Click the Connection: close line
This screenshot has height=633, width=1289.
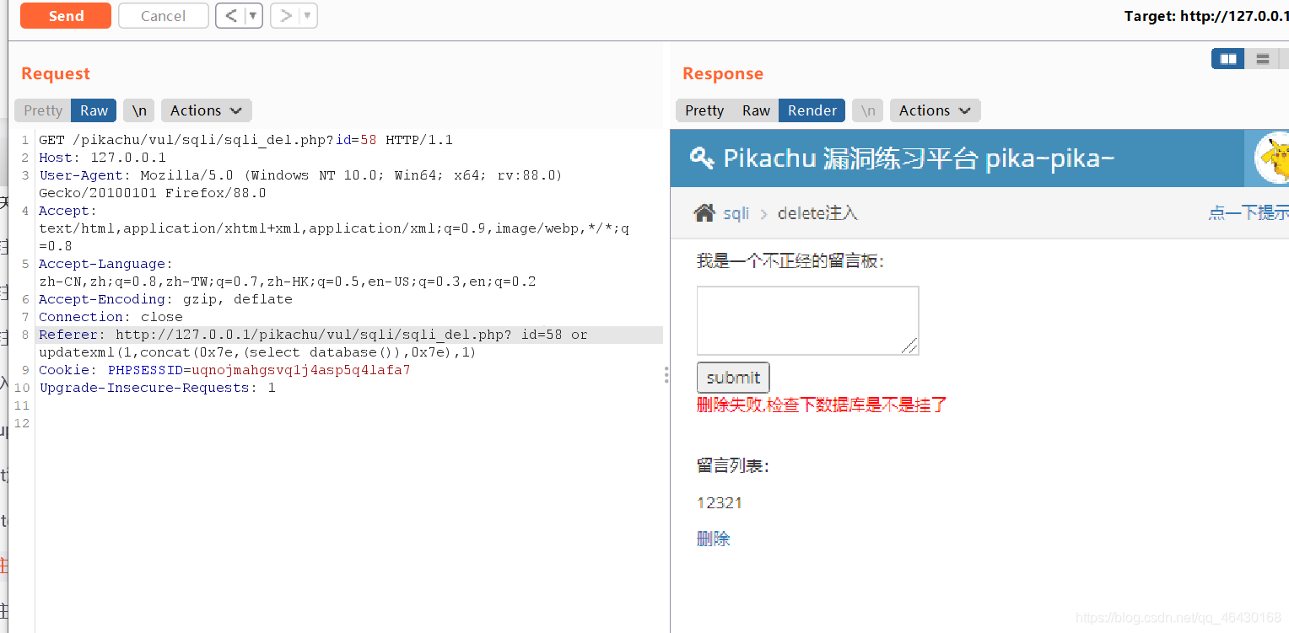point(111,317)
